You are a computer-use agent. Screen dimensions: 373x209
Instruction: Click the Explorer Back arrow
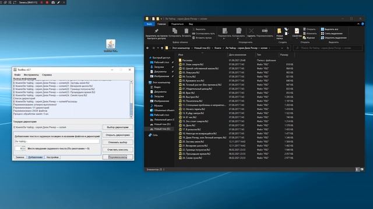point(147,48)
